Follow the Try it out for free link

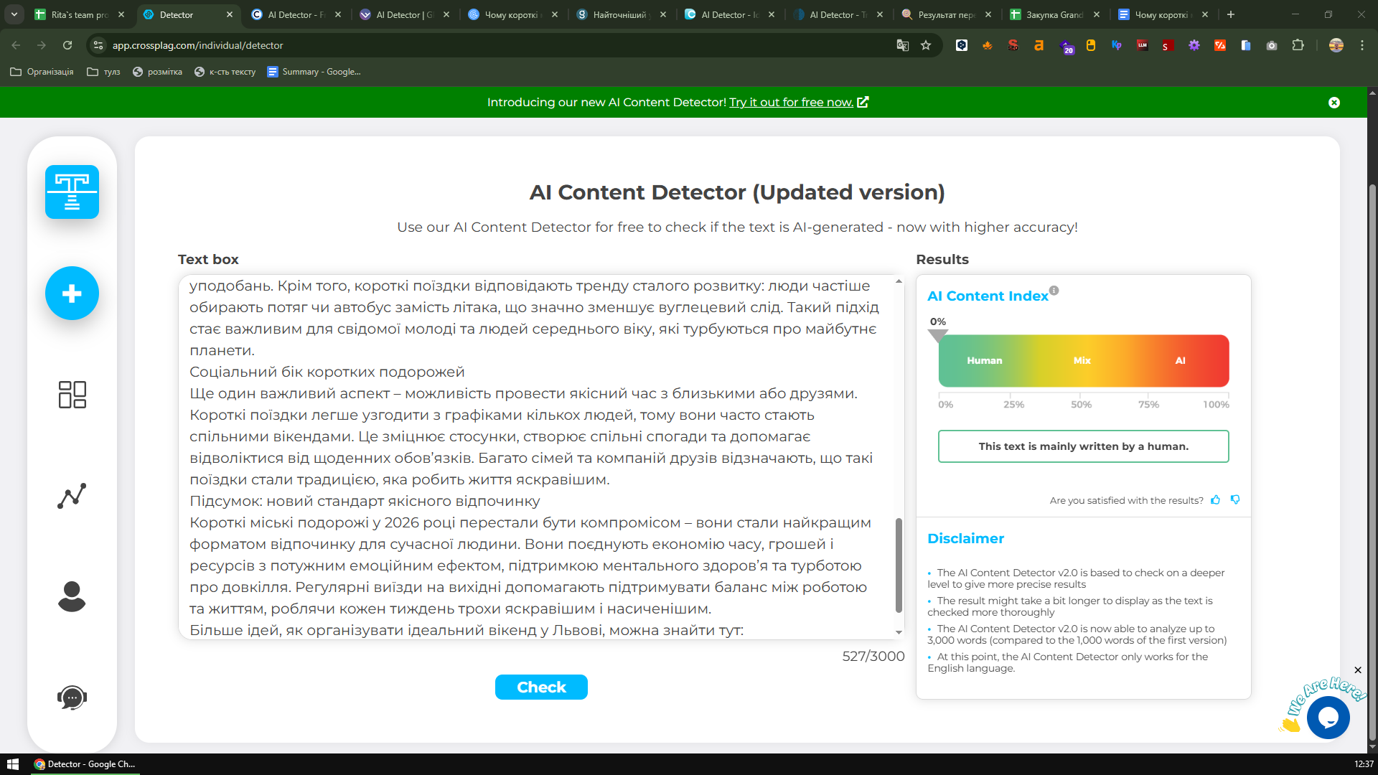tap(791, 103)
